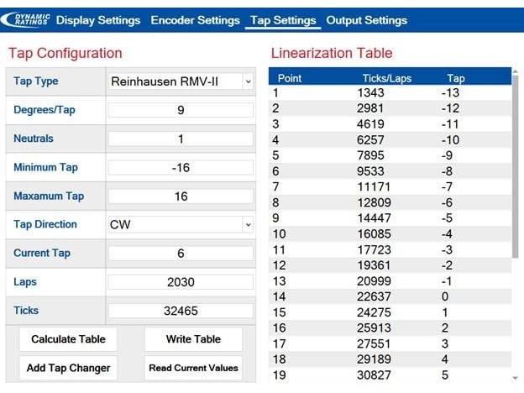Click the Point column header
This screenshot has height=393, width=524.
(x=290, y=78)
